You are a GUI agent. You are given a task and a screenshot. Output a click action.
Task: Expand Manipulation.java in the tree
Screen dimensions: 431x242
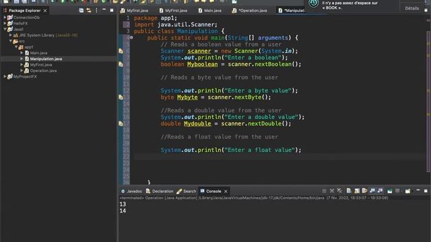tap(22, 58)
